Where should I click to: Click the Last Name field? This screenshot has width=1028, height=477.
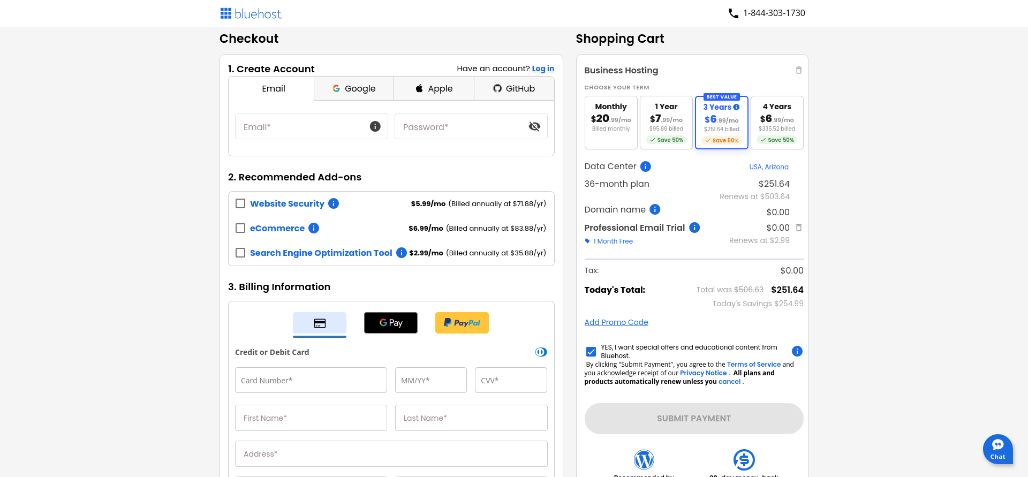pyautogui.click(x=471, y=418)
